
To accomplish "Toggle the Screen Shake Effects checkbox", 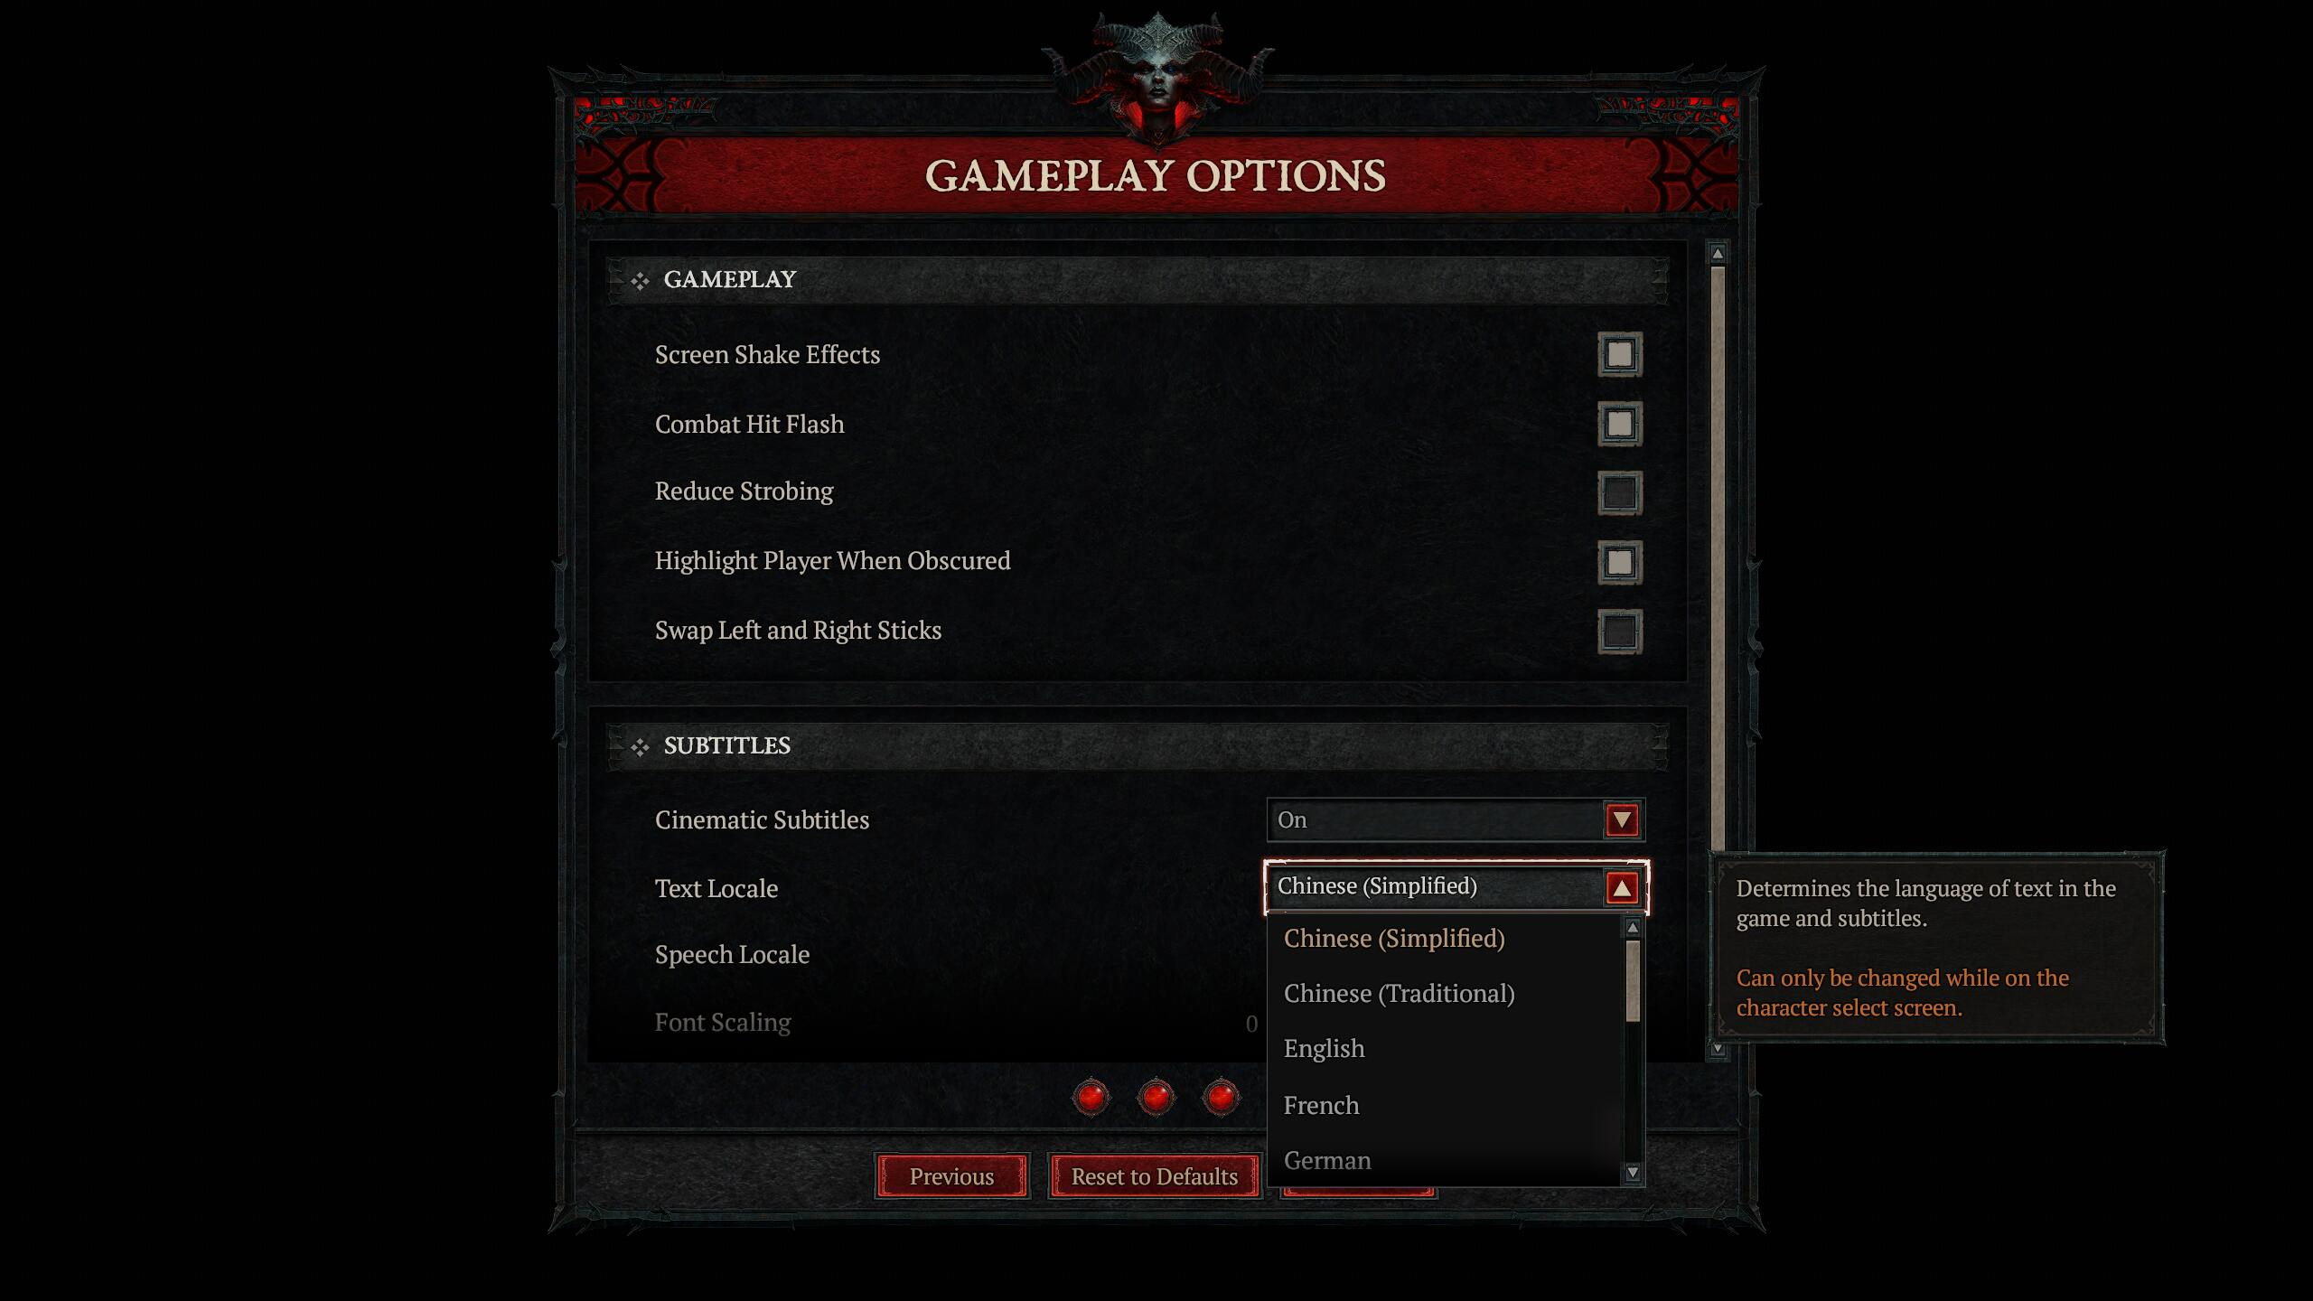I will [1619, 352].
